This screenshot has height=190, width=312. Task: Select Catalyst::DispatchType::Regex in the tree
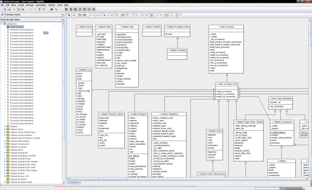[23, 170]
